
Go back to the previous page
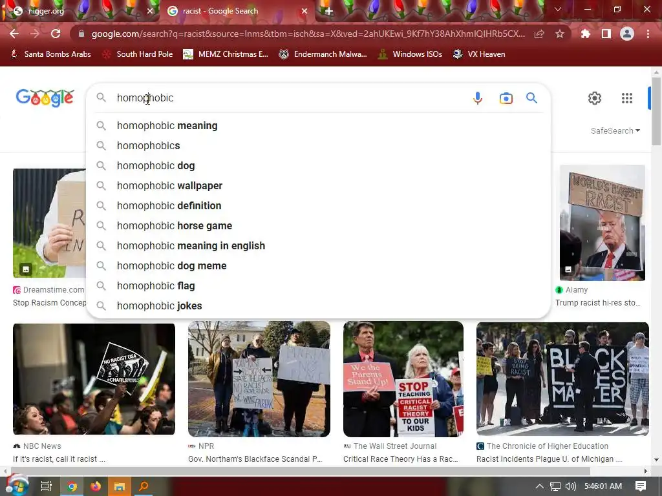(14, 34)
